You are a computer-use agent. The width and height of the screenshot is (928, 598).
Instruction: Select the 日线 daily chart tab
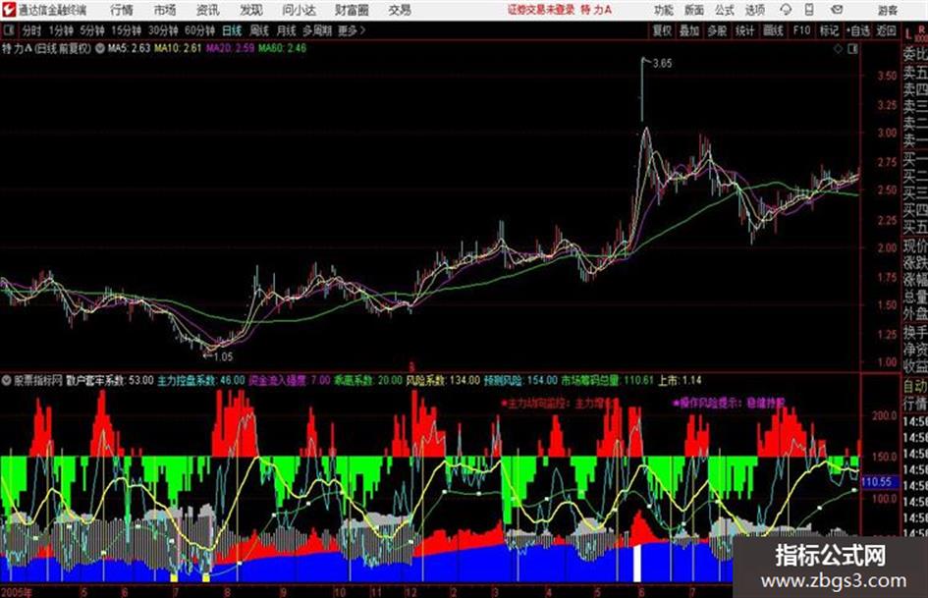(x=232, y=30)
